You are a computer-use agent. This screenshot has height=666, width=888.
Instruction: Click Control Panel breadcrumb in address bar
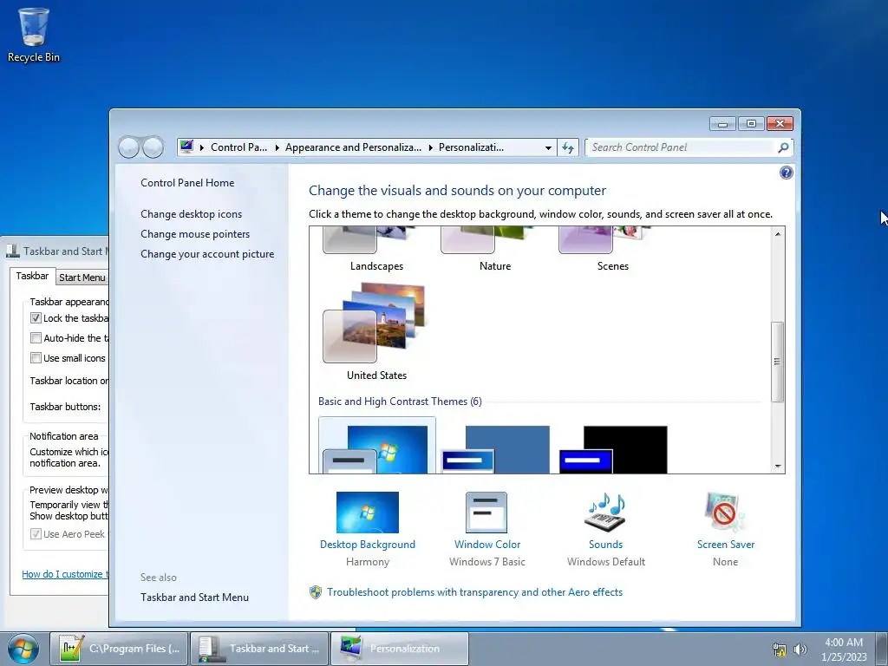pyautogui.click(x=238, y=147)
